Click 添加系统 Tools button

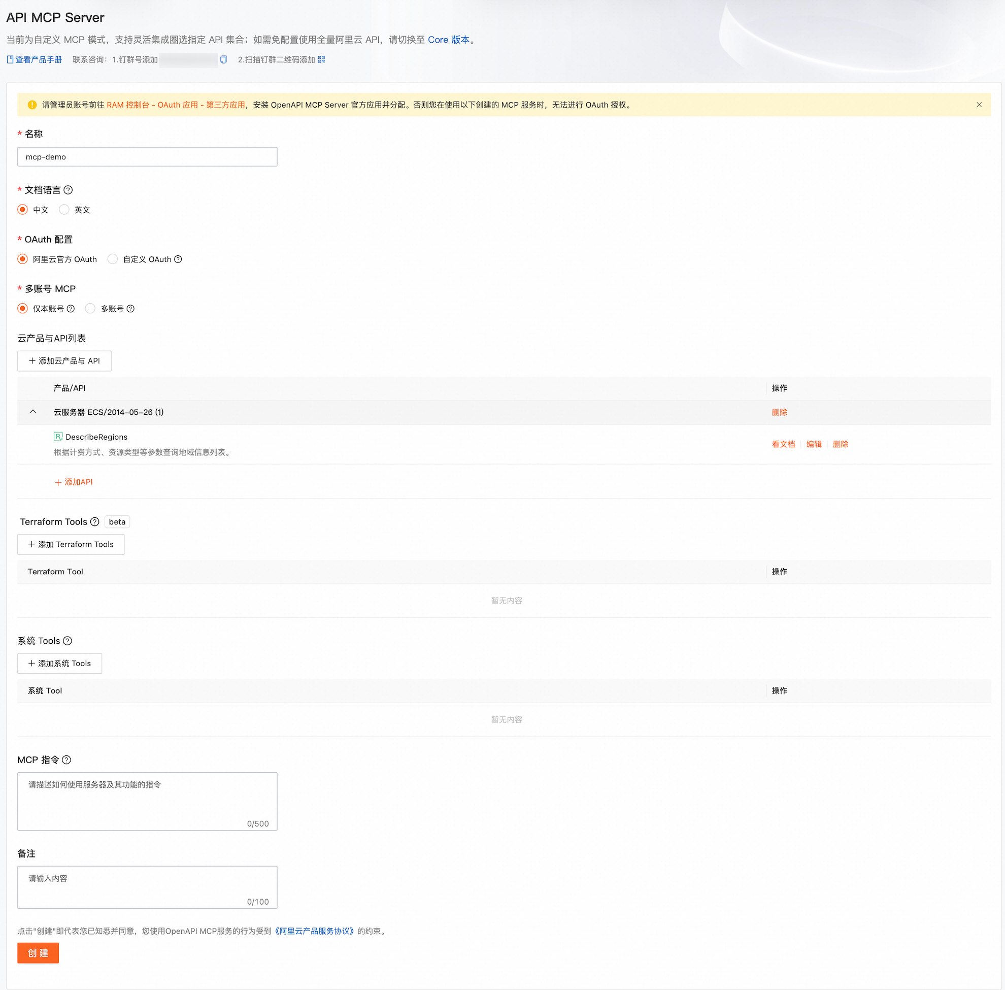click(60, 664)
